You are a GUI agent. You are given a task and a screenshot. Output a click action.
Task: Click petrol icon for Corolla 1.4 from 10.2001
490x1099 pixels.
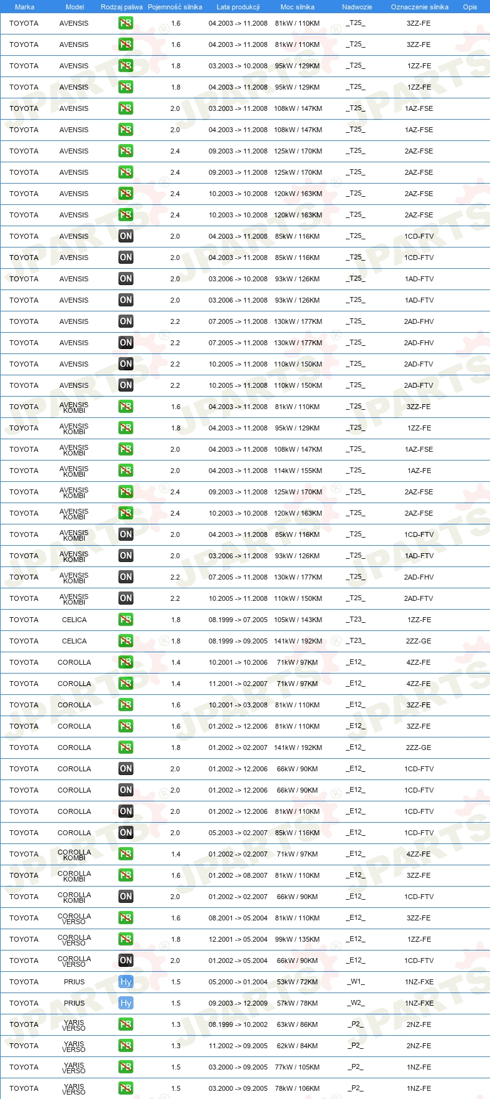point(125,662)
